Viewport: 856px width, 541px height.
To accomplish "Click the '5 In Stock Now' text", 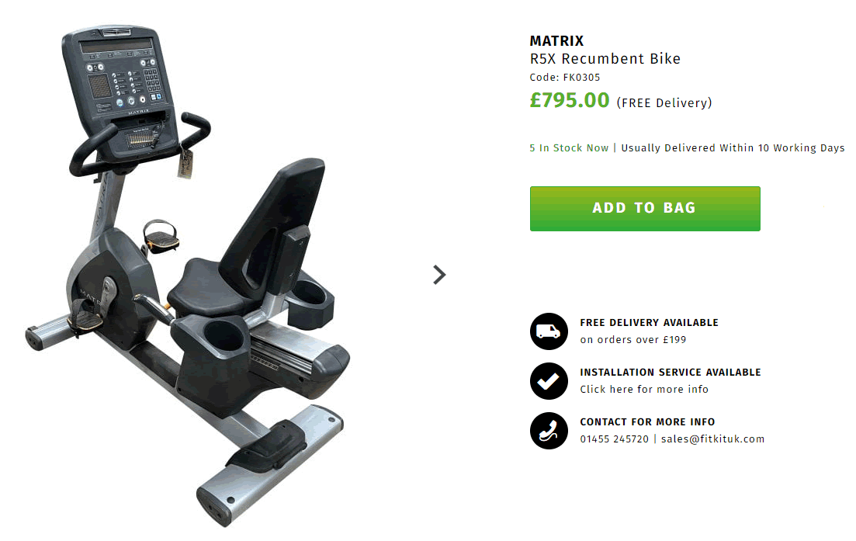I will pyautogui.click(x=569, y=148).
